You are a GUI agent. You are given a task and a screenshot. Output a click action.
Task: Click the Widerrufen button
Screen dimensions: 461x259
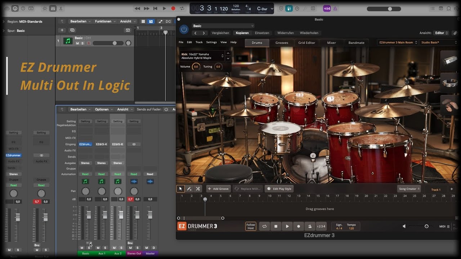[286, 33]
